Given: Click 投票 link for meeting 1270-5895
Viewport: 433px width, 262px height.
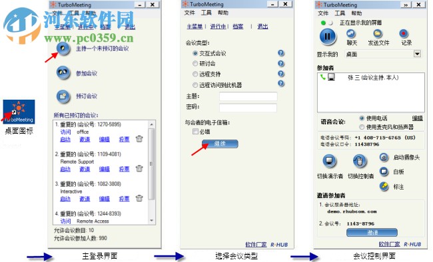Looking at the screenshot, I should click(x=125, y=139).
